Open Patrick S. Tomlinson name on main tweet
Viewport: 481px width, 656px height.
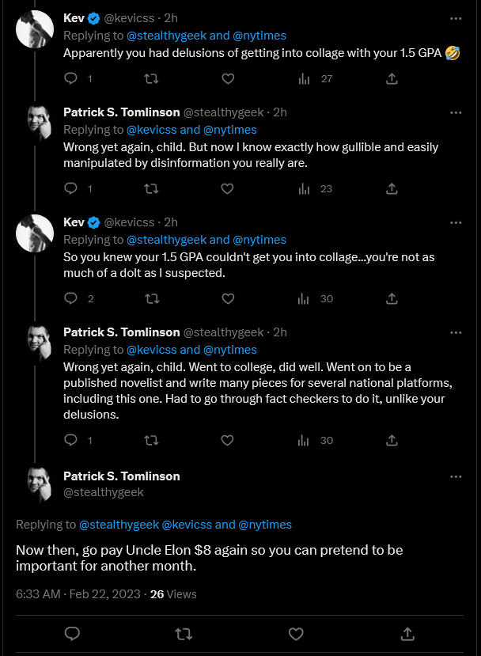coord(122,476)
